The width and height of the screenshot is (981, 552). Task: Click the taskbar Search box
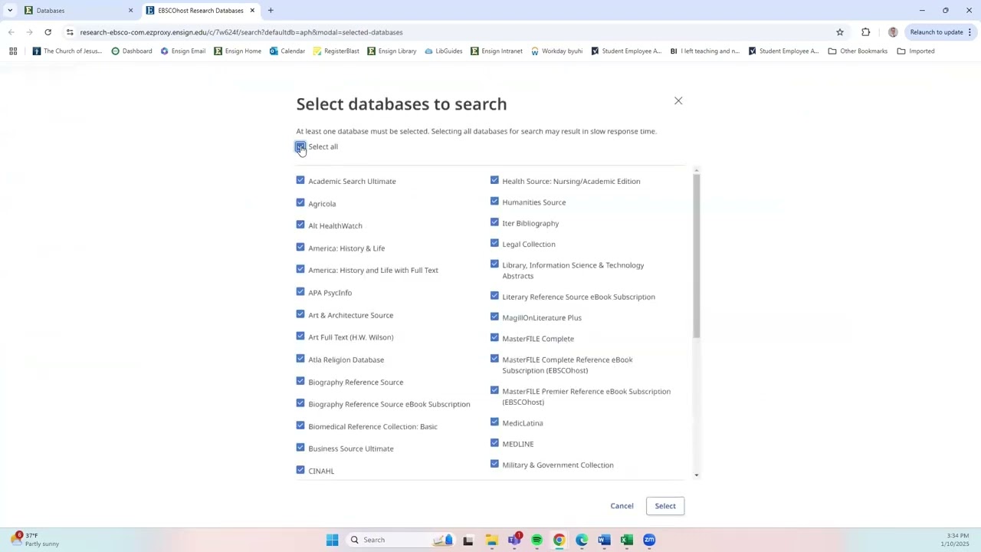click(x=401, y=540)
